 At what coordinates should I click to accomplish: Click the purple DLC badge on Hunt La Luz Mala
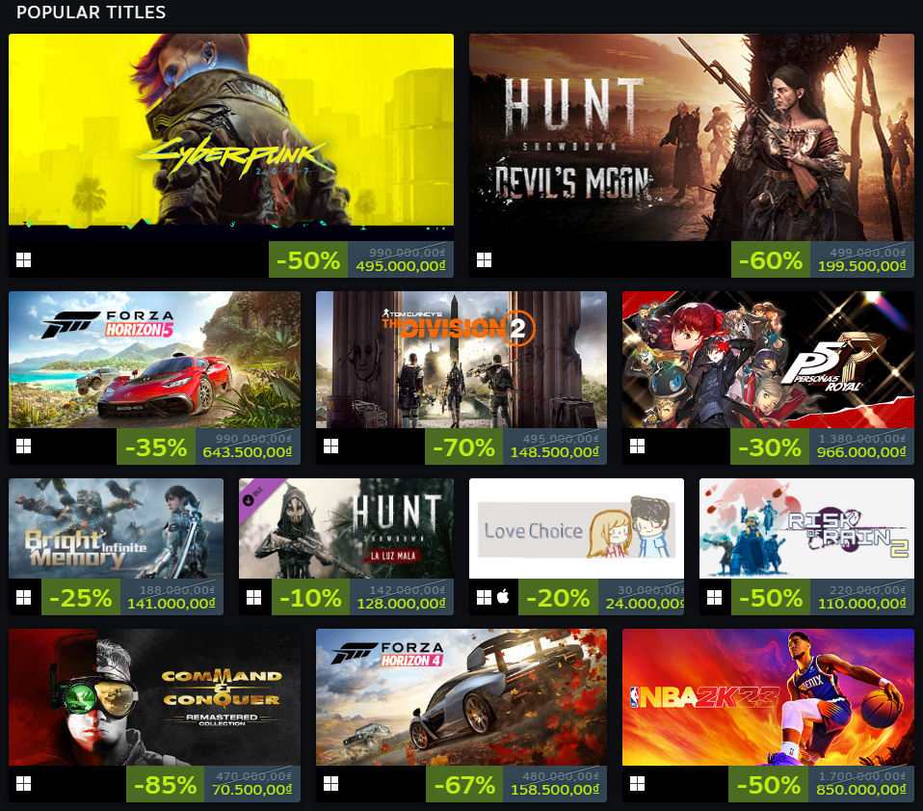[x=253, y=494]
